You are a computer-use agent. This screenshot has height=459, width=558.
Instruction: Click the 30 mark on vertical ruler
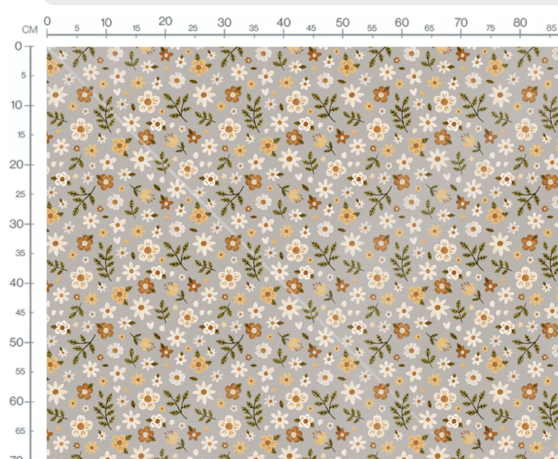pos(17,224)
